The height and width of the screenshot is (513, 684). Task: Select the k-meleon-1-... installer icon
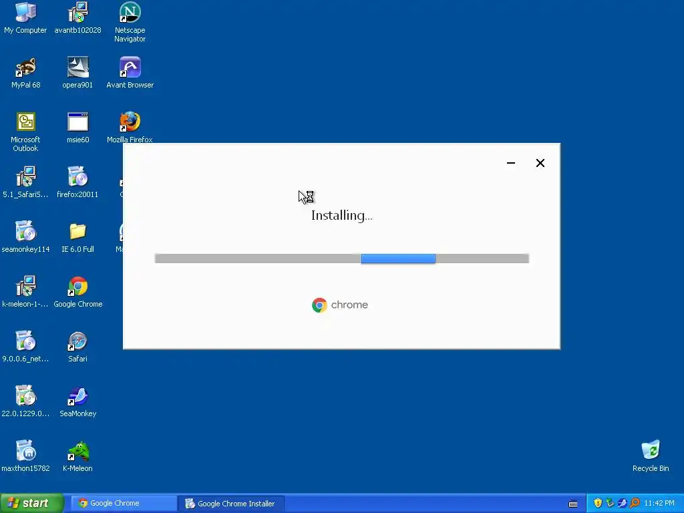pos(25,292)
